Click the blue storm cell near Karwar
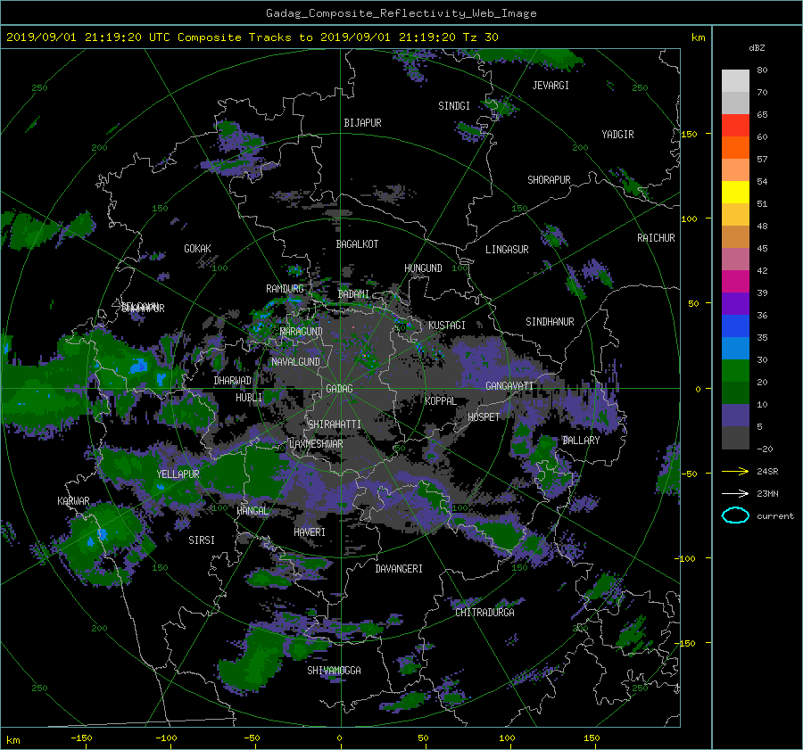The width and height of the screenshot is (803, 750). (x=103, y=534)
